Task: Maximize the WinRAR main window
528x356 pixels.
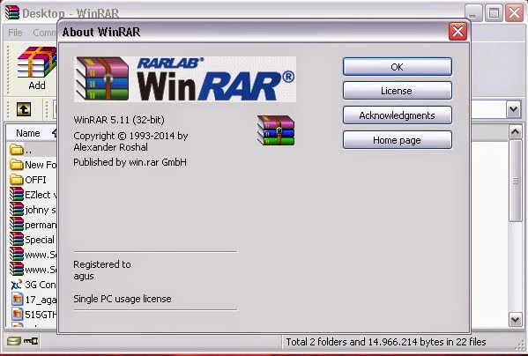Action: pyautogui.click(x=494, y=13)
